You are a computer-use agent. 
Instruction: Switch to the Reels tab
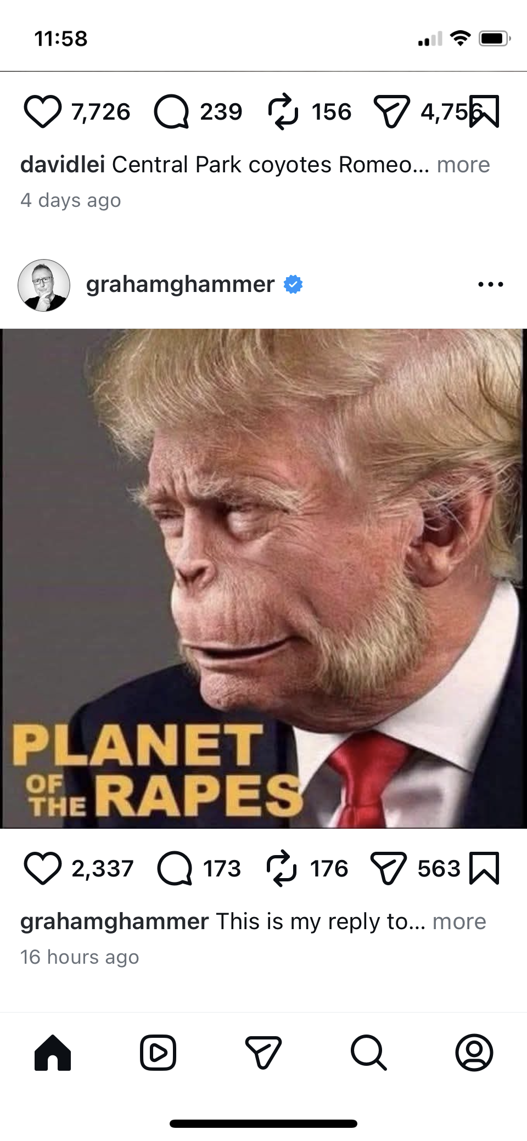[x=158, y=1053]
